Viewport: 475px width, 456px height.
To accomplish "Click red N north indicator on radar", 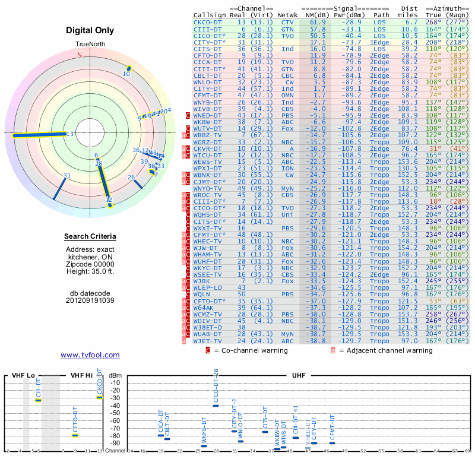I will click(80, 55).
